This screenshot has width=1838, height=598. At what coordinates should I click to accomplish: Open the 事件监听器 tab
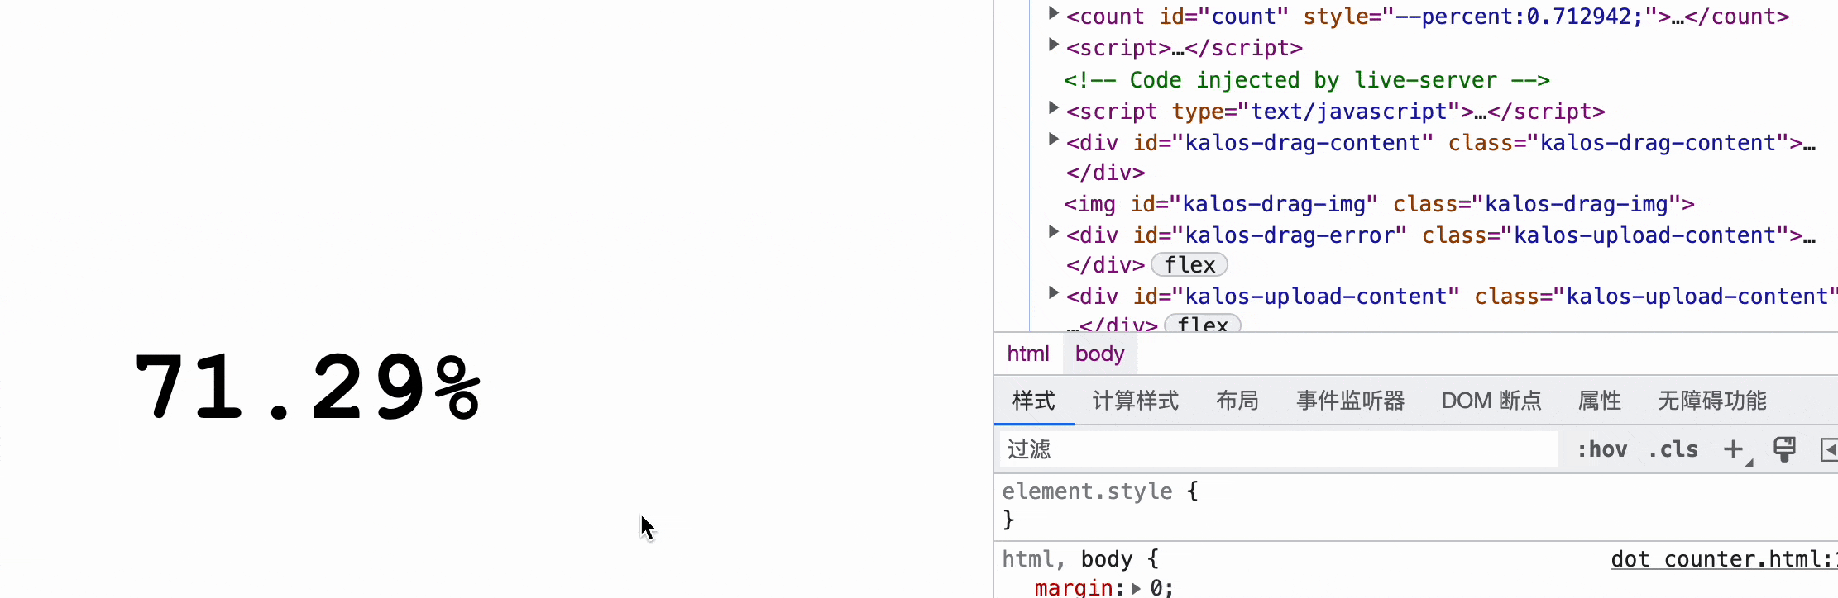(x=1350, y=401)
